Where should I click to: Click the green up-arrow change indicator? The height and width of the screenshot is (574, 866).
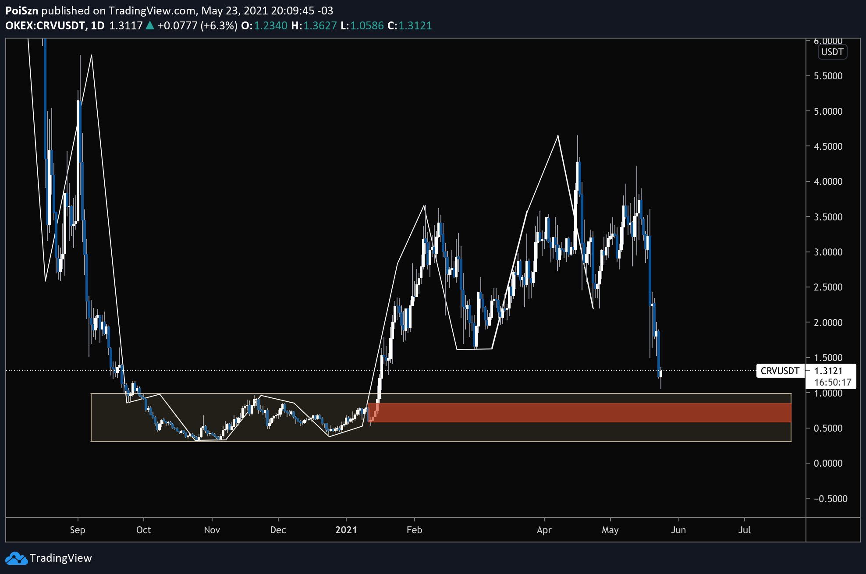pyautogui.click(x=150, y=25)
